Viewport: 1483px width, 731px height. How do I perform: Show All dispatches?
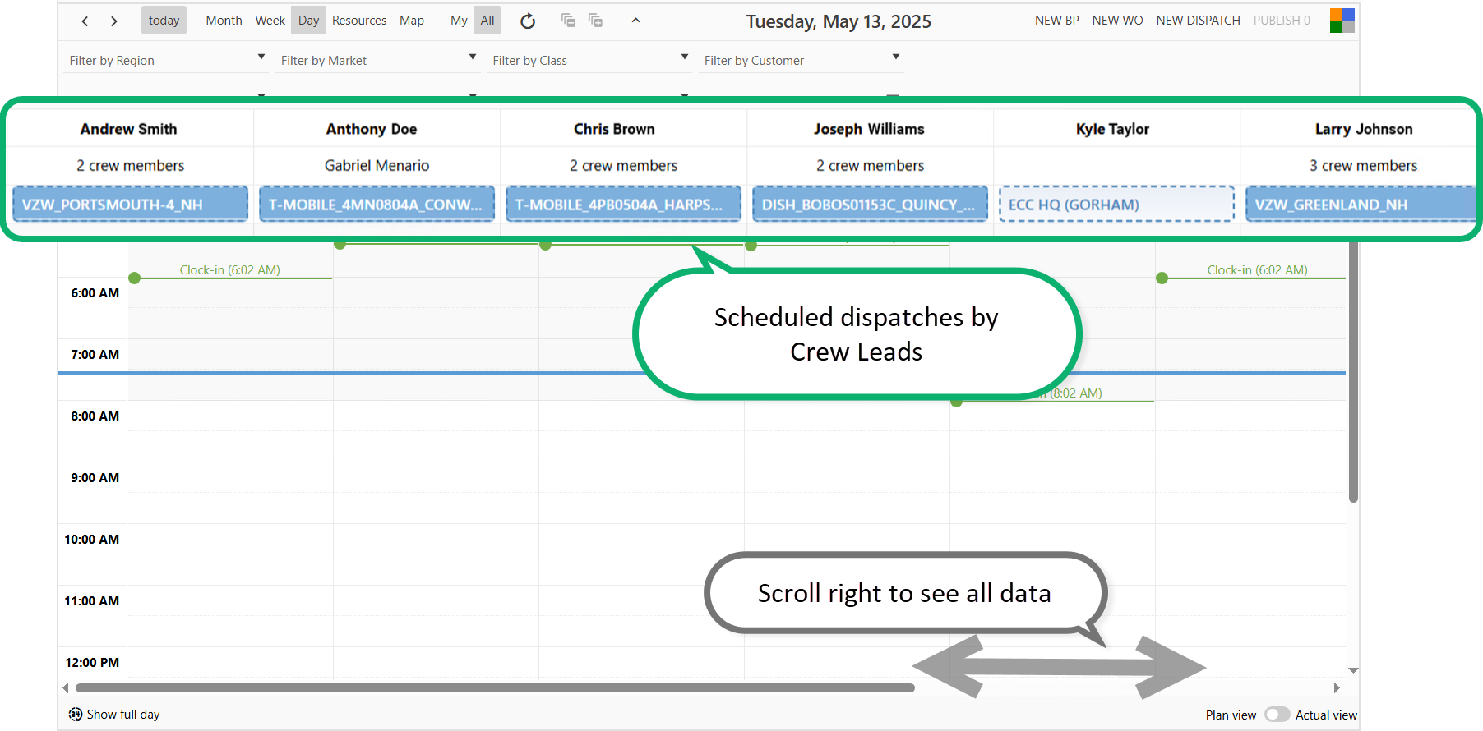[487, 21]
